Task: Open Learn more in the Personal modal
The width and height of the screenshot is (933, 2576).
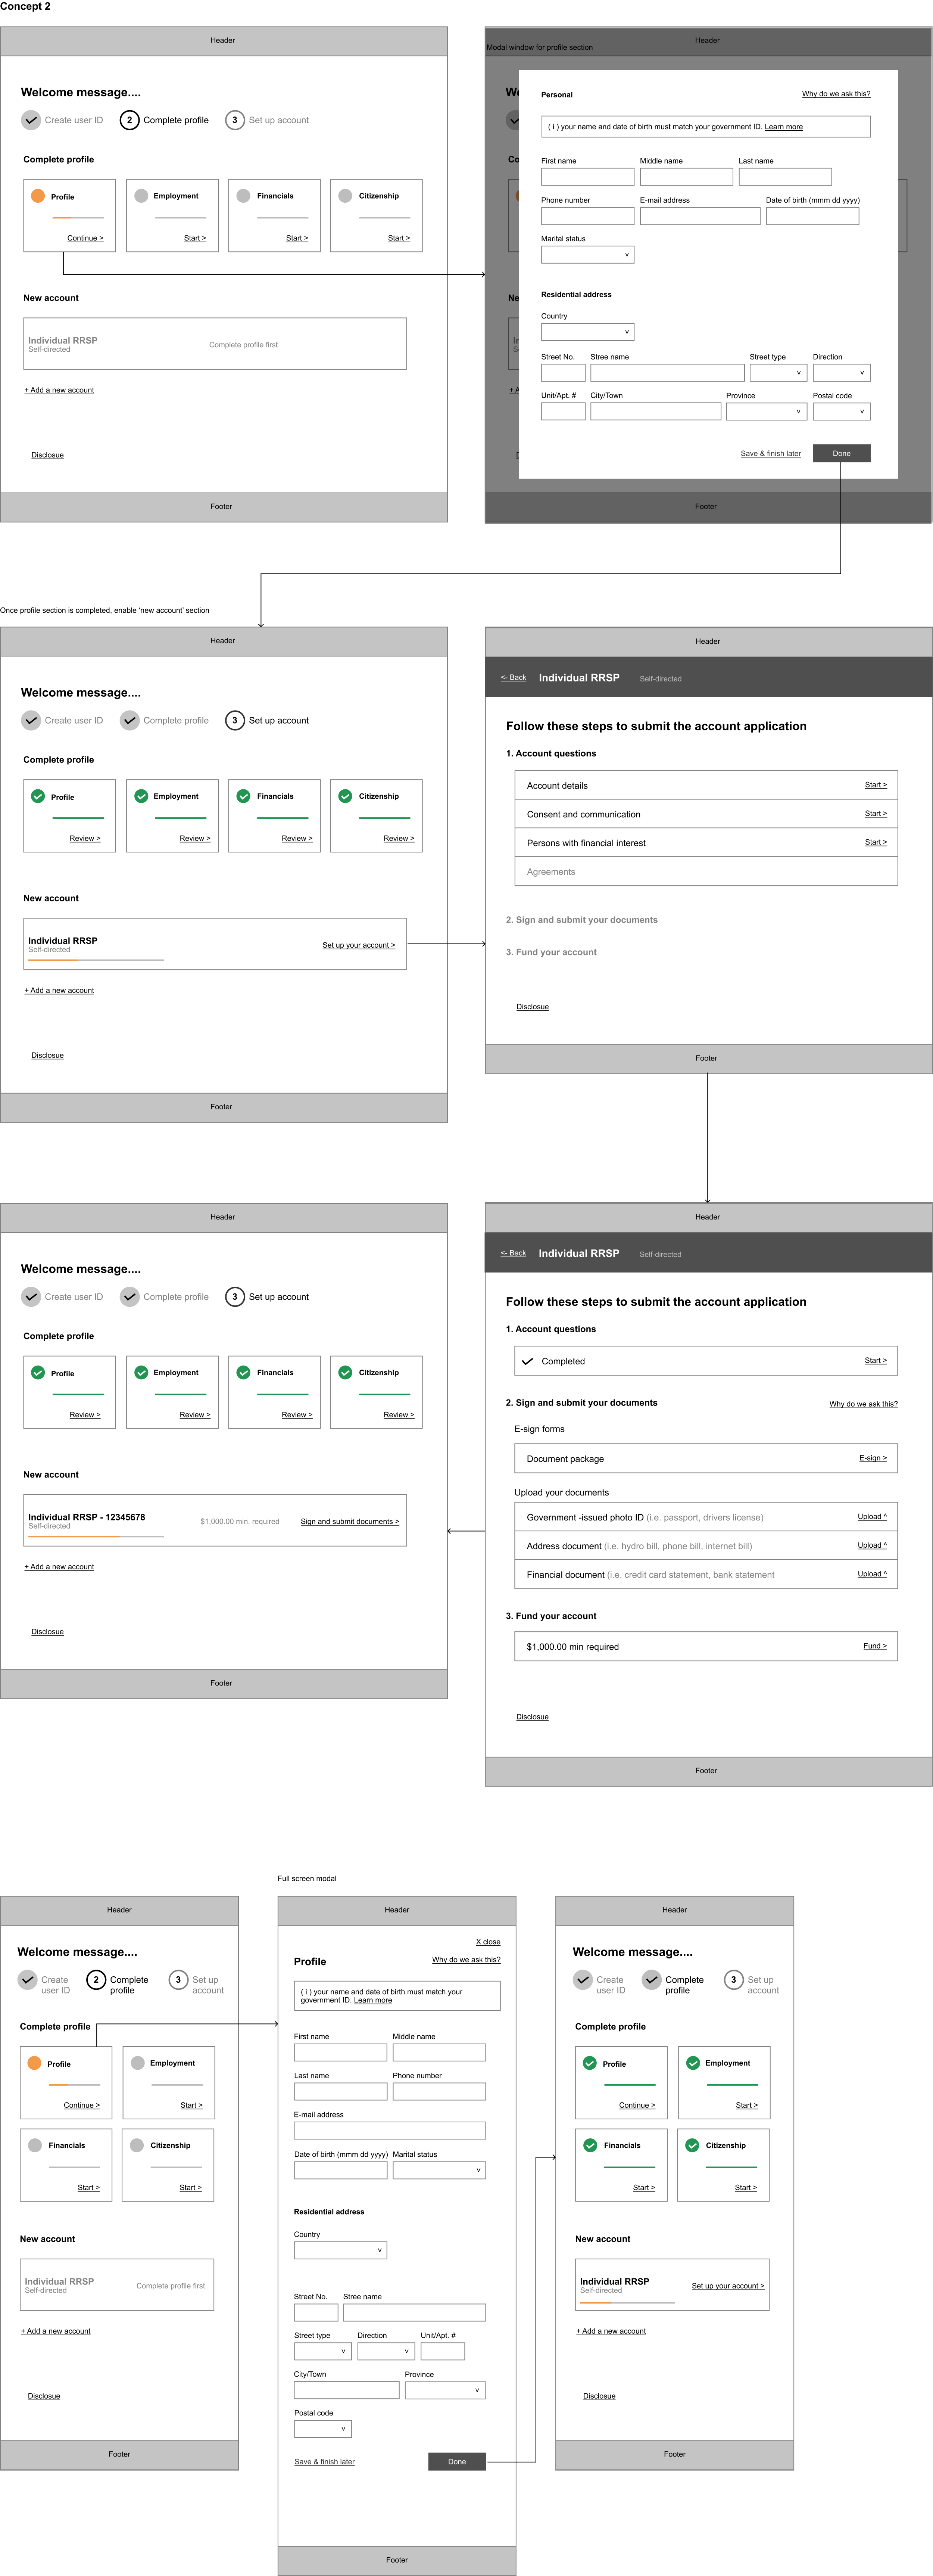Action: (784, 127)
